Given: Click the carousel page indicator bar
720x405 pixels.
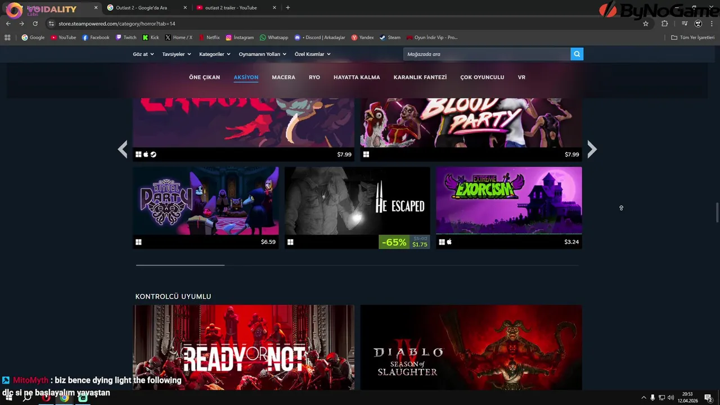Looking at the screenshot, I should pyautogui.click(x=180, y=265).
